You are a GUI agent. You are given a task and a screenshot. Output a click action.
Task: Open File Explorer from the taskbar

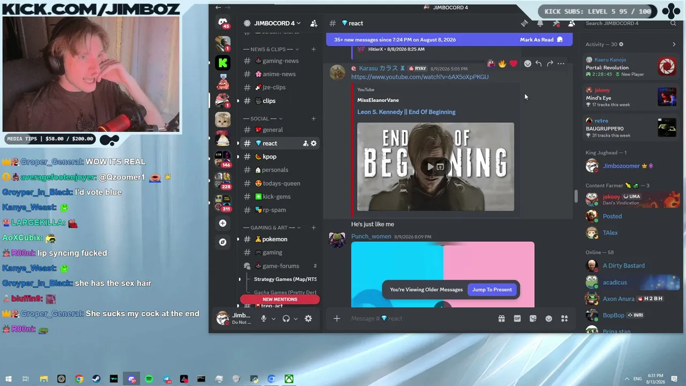point(44,379)
